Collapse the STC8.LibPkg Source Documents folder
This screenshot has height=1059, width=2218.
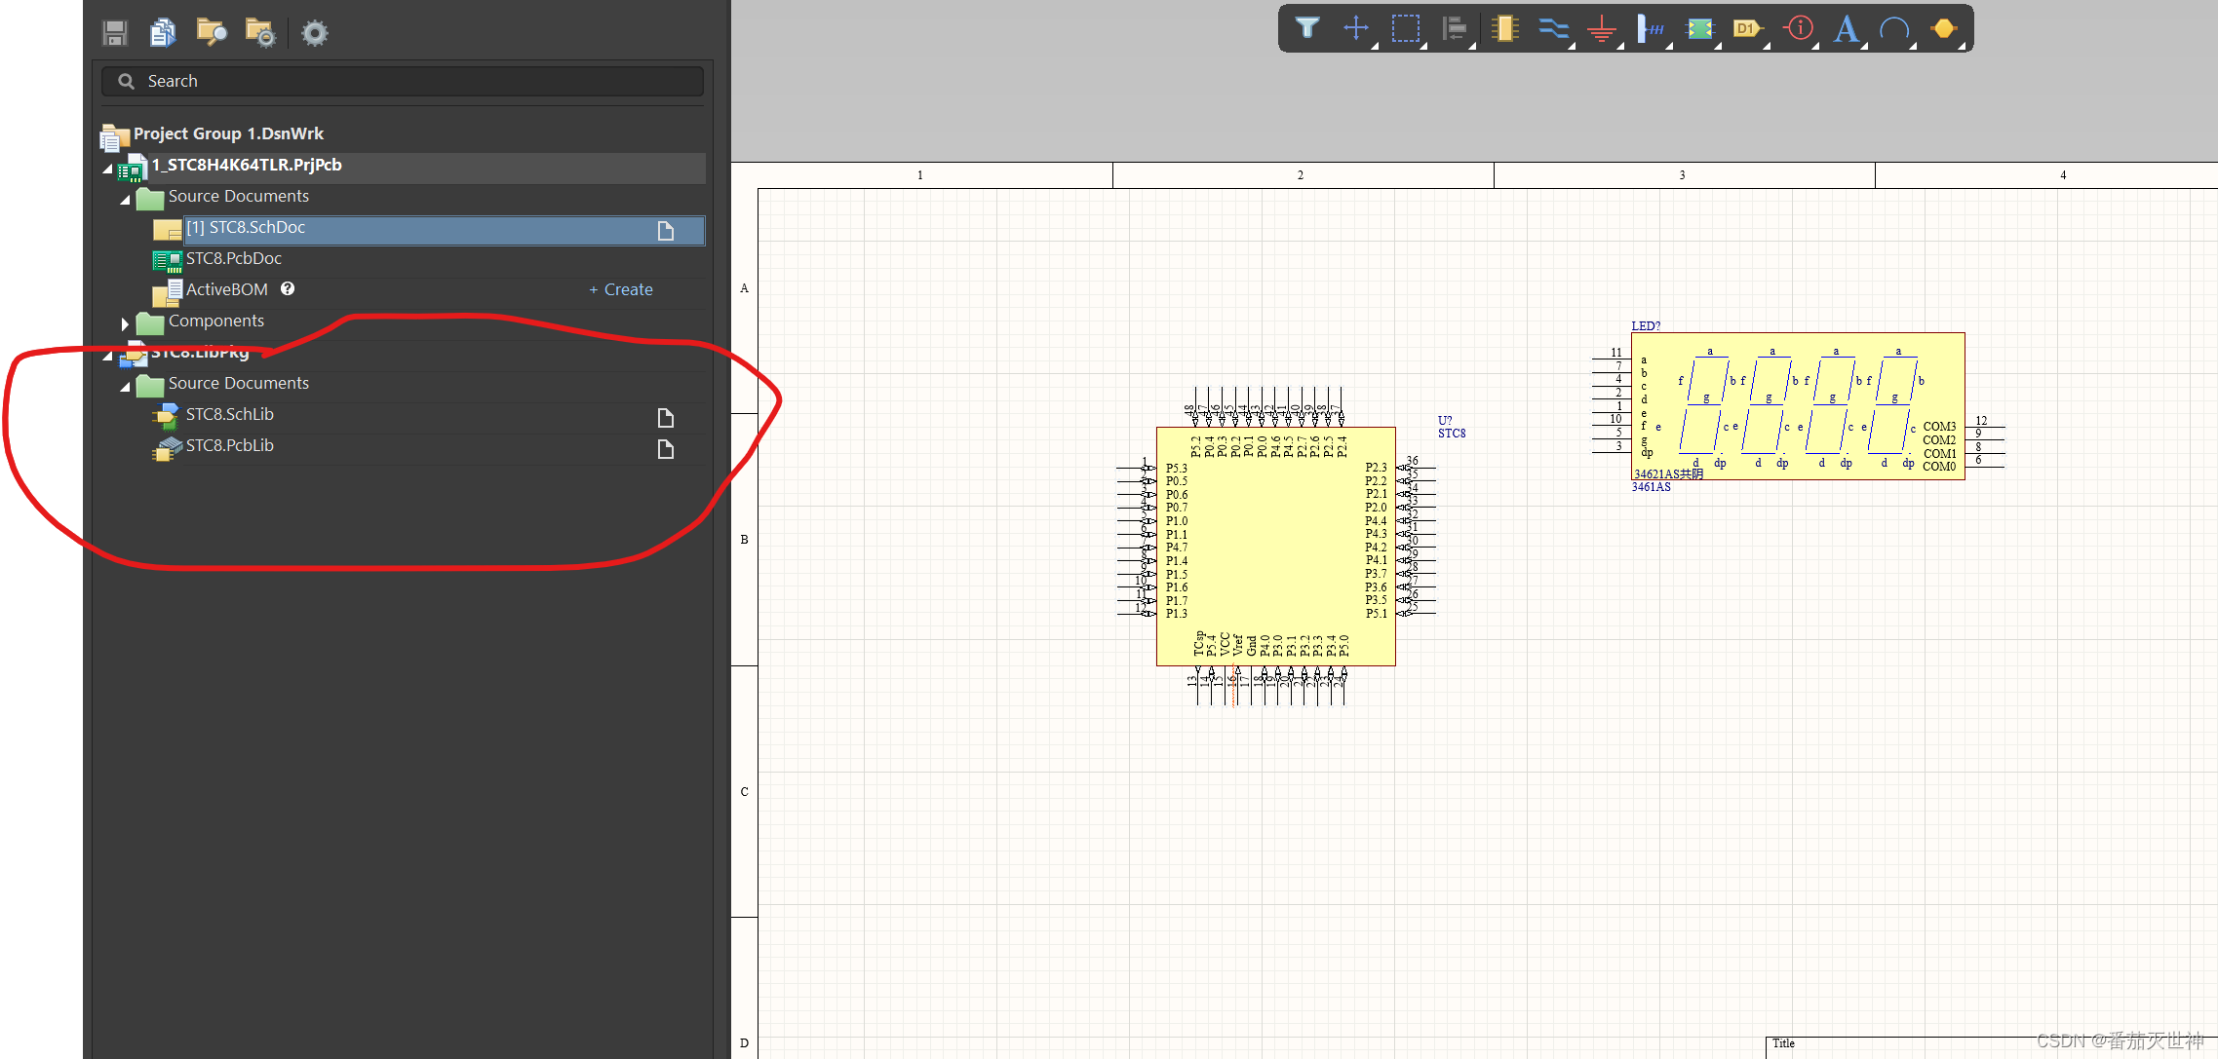pos(125,387)
